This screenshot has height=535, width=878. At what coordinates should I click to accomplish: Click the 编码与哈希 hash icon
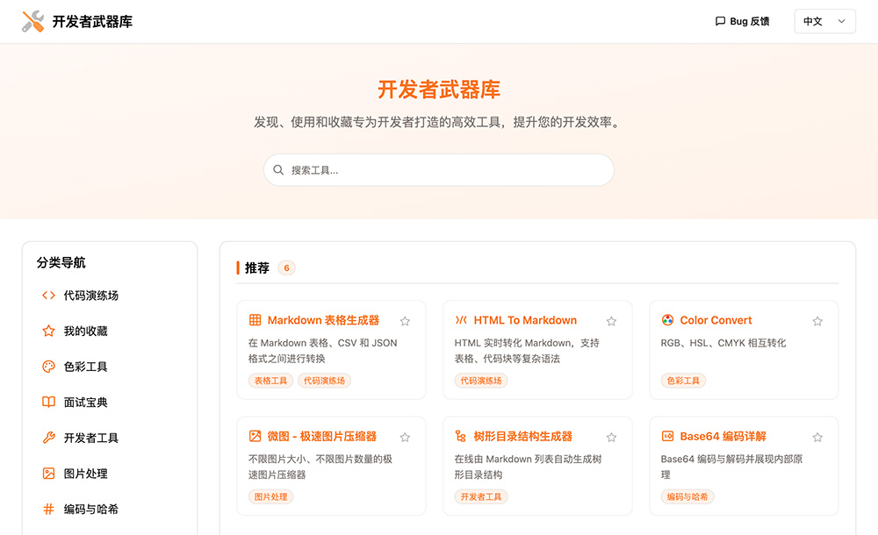48,509
